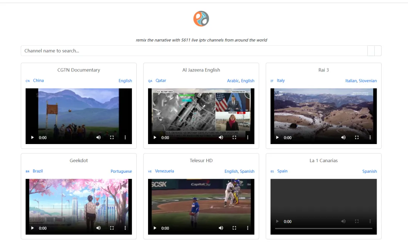Click the Al Jazeera English channel title

coord(201,70)
